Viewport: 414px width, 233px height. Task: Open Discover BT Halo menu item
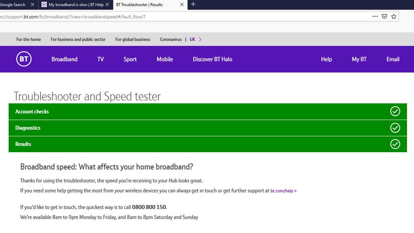click(212, 59)
